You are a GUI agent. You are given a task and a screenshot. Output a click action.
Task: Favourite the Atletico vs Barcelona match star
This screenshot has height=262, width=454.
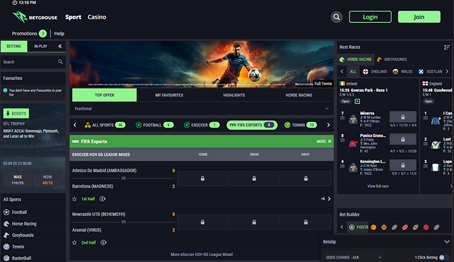(75, 199)
